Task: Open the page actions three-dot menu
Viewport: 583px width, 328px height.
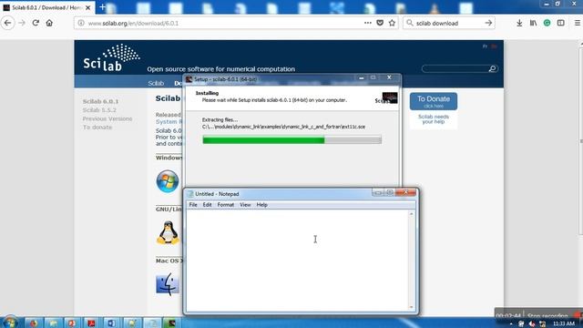Action: click(x=368, y=23)
